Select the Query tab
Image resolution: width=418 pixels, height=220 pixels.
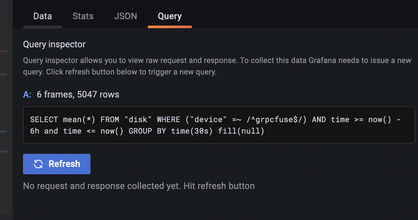click(x=170, y=16)
